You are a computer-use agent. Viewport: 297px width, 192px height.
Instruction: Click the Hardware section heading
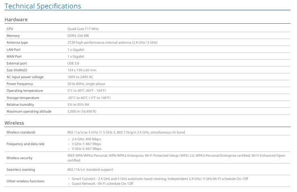(x=16, y=19)
